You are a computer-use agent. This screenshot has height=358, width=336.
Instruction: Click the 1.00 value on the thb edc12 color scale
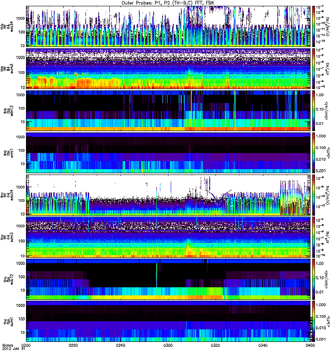(x=320, y=95)
